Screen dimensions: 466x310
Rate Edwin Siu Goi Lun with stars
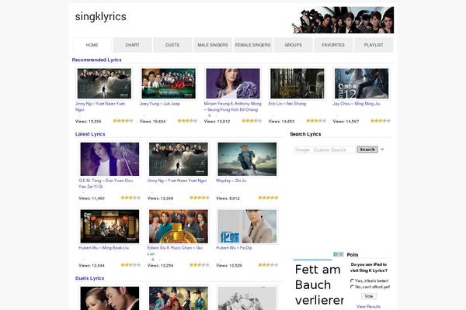click(200, 265)
